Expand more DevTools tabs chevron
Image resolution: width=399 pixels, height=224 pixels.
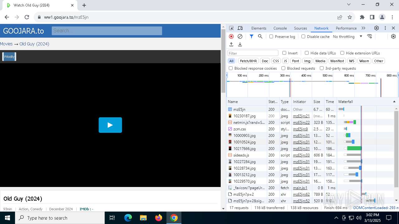363,28
